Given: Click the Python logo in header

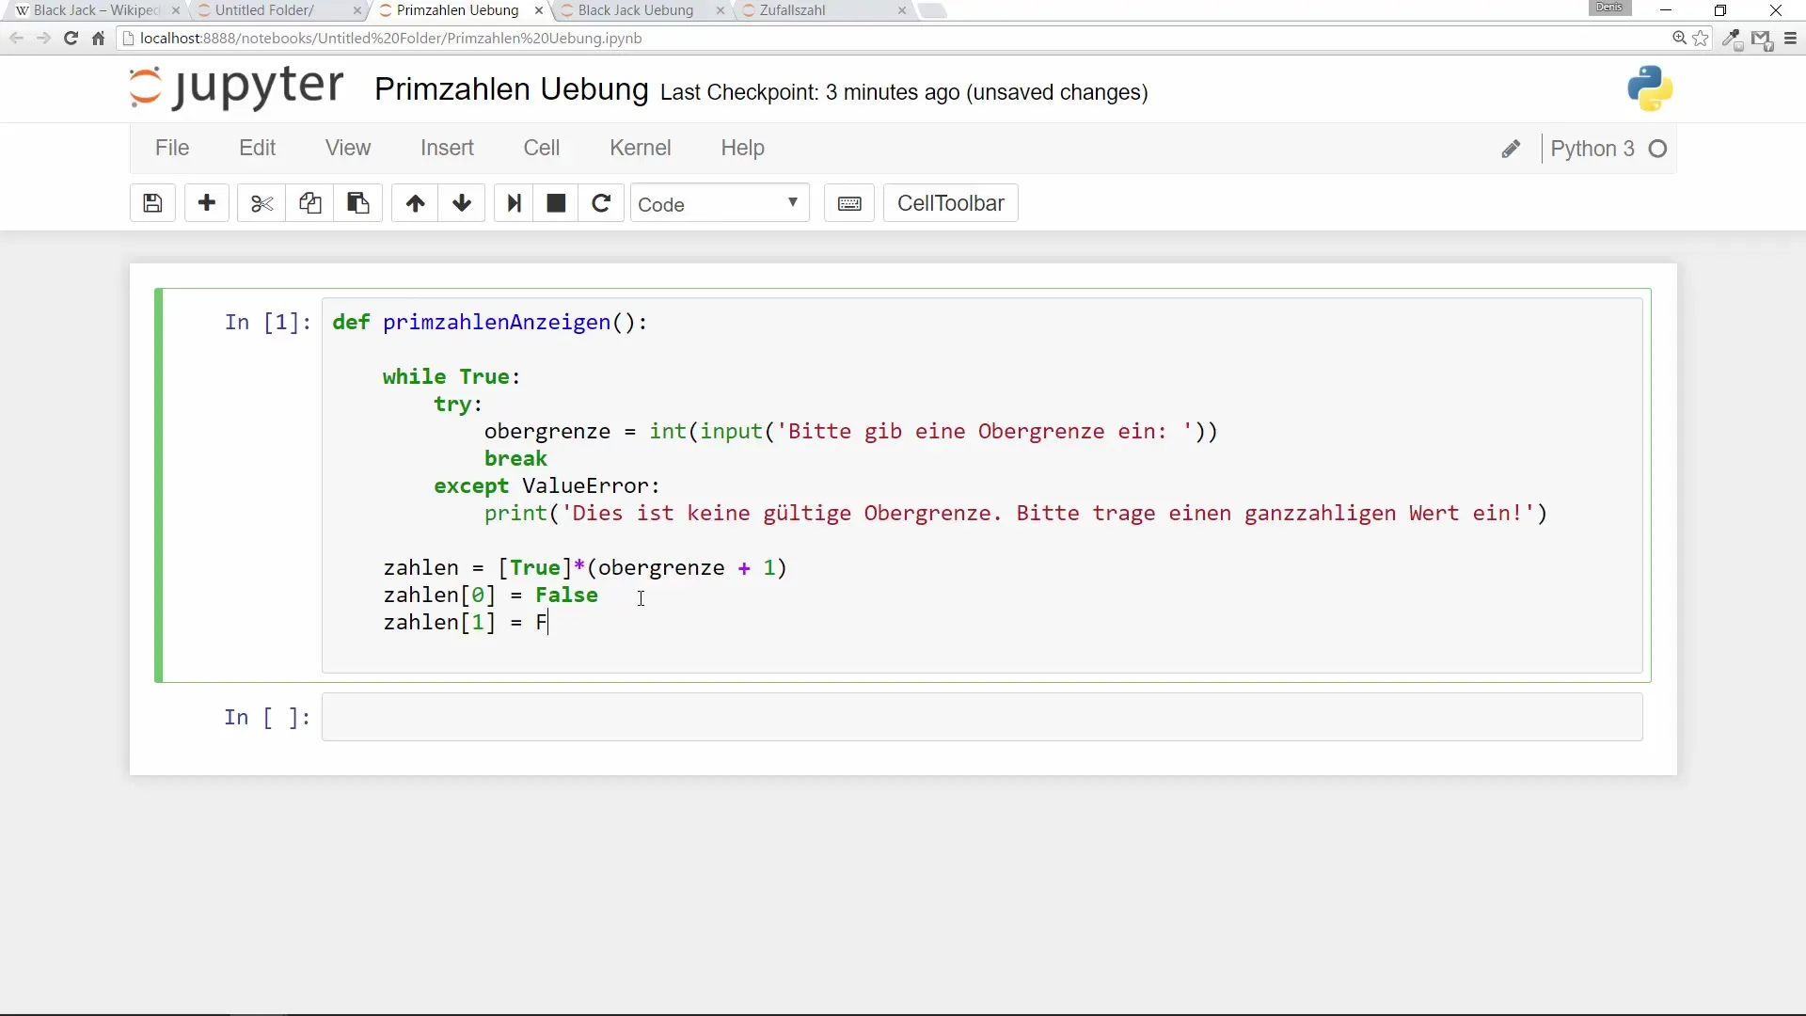Looking at the screenshot, I should tap(1650, 89).
